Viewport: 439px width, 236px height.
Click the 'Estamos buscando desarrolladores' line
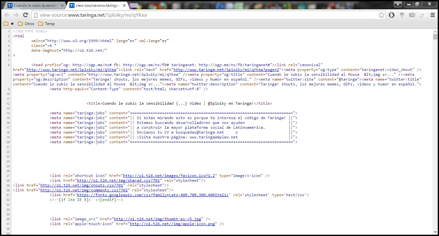coord(191,123)
